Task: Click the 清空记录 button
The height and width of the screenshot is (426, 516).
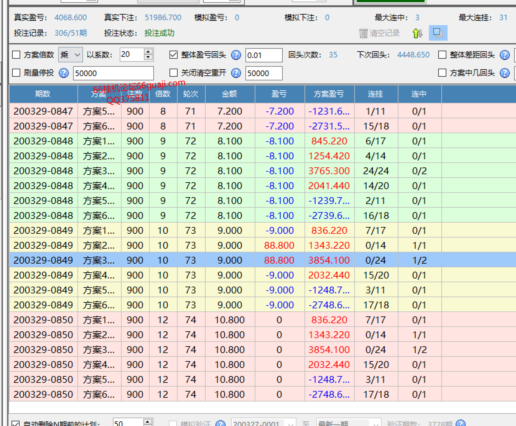Action: (x=379, y=33)
